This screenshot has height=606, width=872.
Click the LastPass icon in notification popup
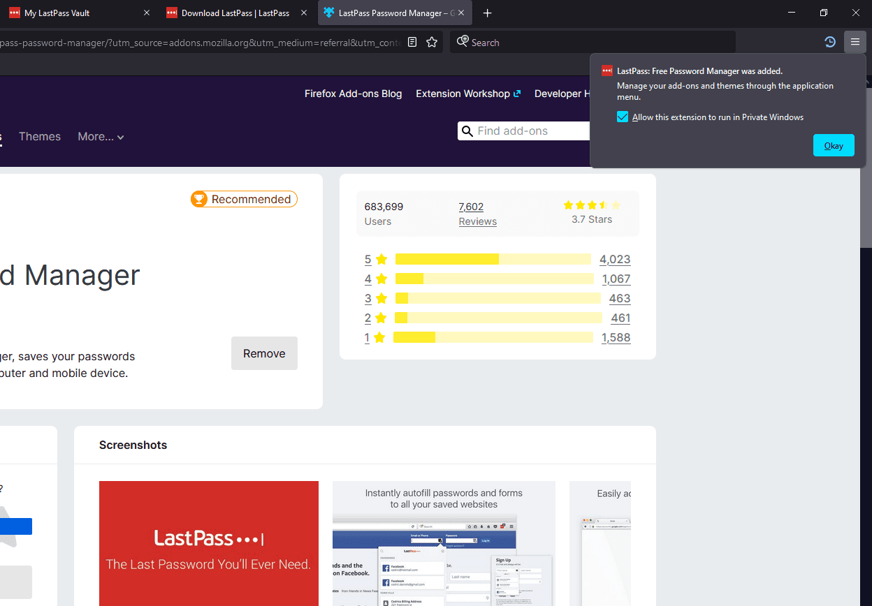click(x=607, y=71)
